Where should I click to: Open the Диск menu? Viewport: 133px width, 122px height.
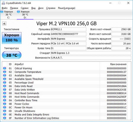[x=41, y=8]
